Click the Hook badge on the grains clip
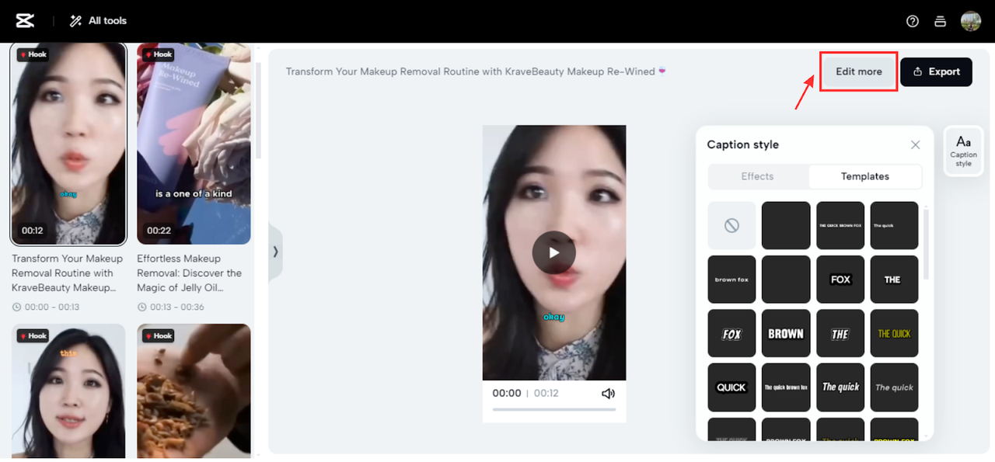 click(159, 335)
